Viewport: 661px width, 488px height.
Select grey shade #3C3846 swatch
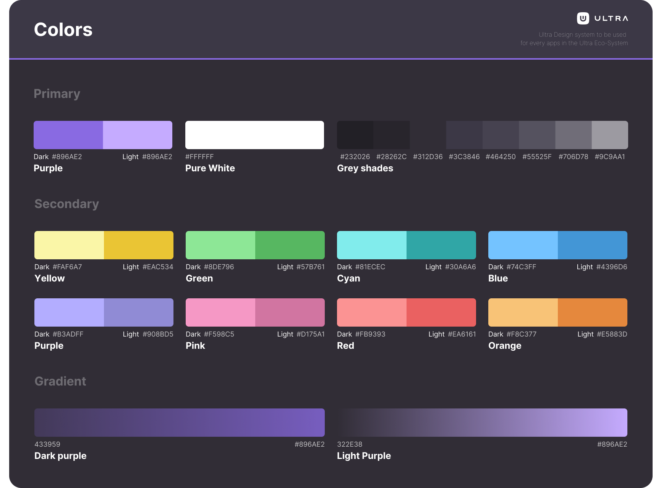click(464, 135)
